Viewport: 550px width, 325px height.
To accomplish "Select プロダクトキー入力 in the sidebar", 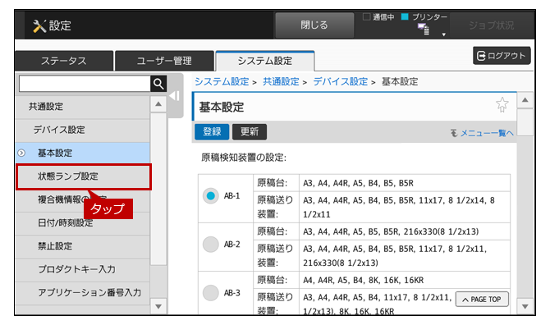I will pyautogui.click(x=83, y=269).
